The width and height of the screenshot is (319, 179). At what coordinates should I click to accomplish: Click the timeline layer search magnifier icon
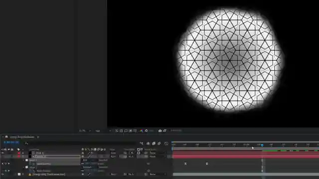coord(26,143)
